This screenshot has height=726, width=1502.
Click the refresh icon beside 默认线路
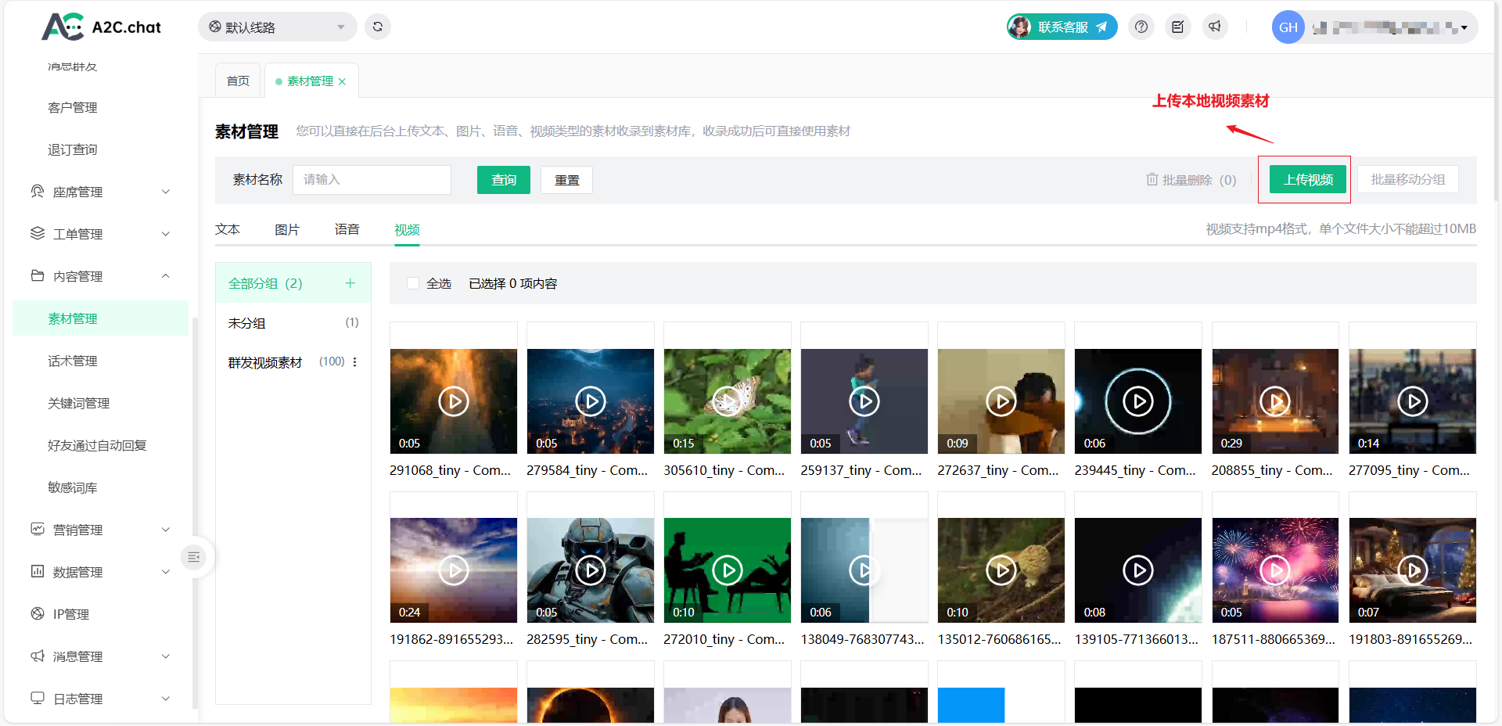click(x=378, y=27)
